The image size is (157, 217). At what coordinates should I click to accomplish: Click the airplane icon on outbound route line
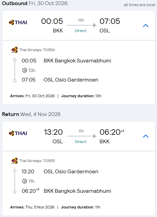[x=94, y=25]
